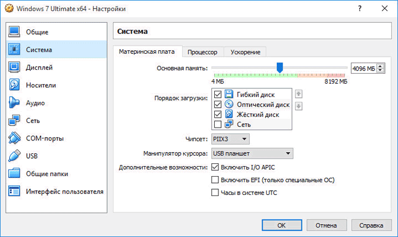
Task: Select the Дисплей monitor icon
Action: pyautogui.click(x=14, y=67)
